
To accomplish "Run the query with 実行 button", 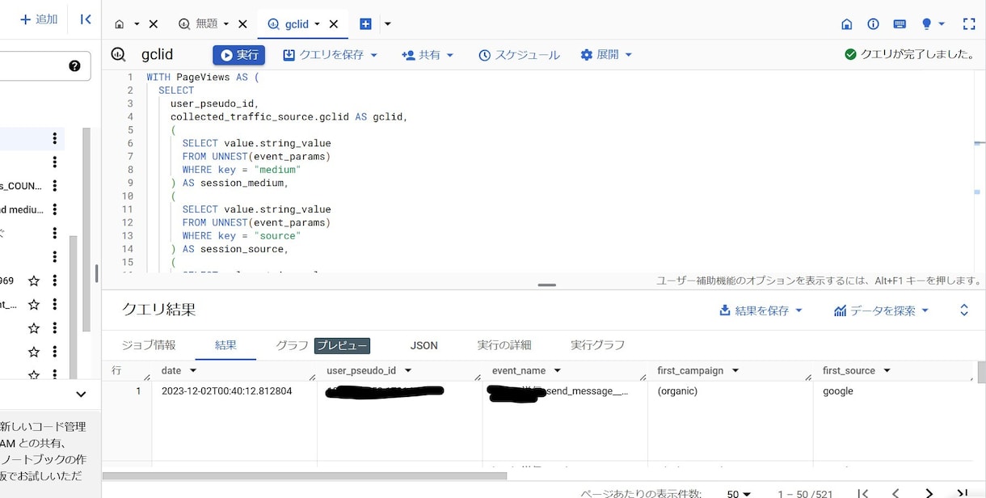I will click(x=239, y=55).
